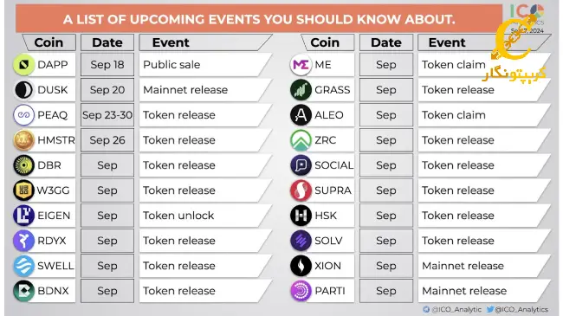563x316 pixels.
Task: Select the Sep 23-30 date cell
Action: pos(107,115)
